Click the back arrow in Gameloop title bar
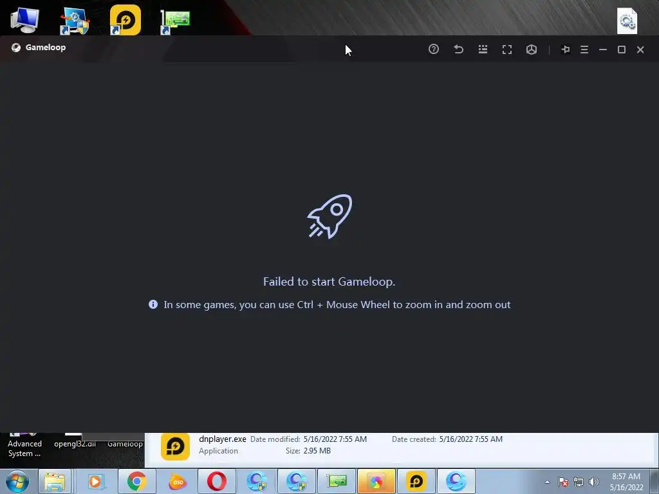 point(458,49)
